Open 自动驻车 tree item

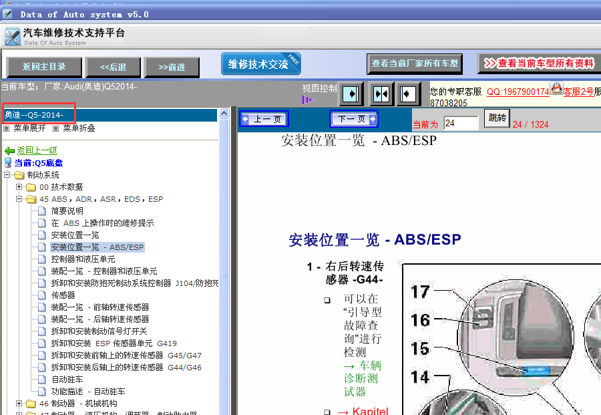(x=67, y=380)
